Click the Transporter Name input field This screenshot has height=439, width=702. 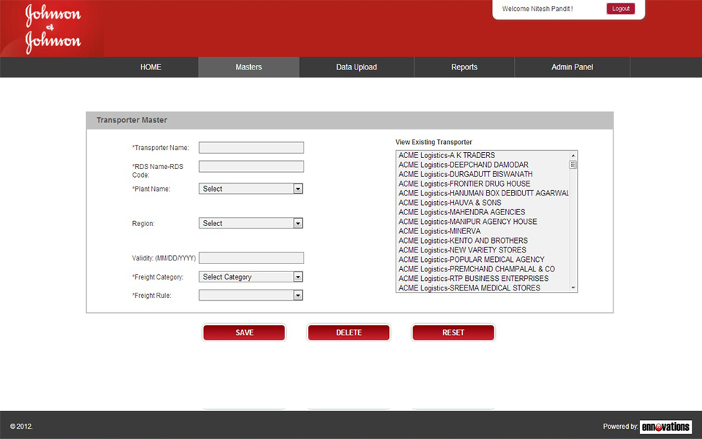[251, 148]
